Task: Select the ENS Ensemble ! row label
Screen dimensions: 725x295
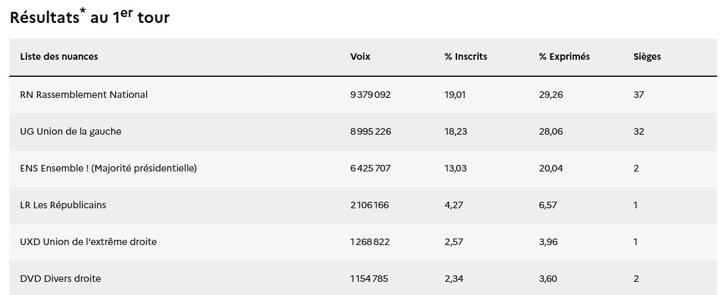Action: (x=109, y=168)
